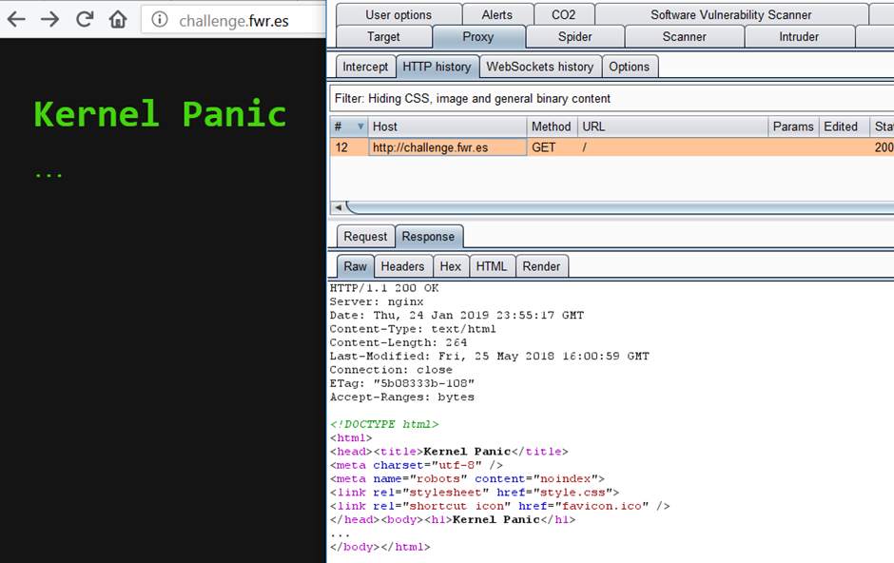Open the Intruder tab
Image resolution: width=894 pixels, height=563 pixels.
click(x=798, y=37)
